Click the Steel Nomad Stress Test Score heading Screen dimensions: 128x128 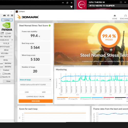tap(34, 26)
